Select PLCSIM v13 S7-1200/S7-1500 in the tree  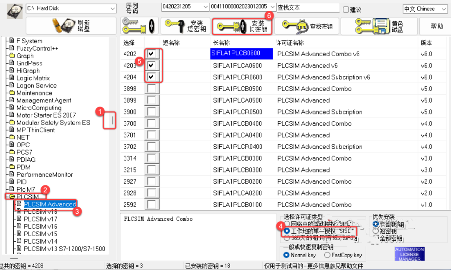[x=64, y=248]
